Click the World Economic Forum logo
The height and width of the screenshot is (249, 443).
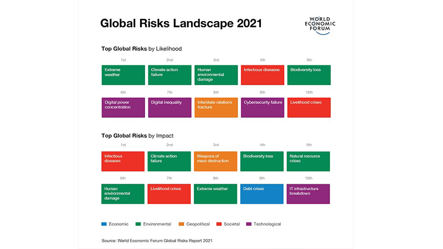(x=320, y=25)
